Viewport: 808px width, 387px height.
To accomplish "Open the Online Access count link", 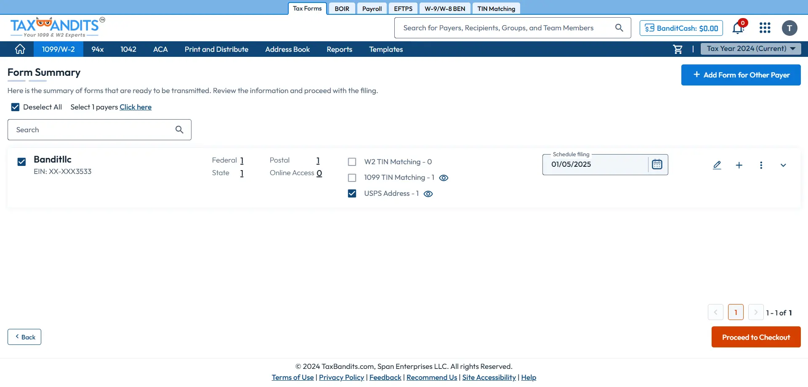I will click(319, 173).
